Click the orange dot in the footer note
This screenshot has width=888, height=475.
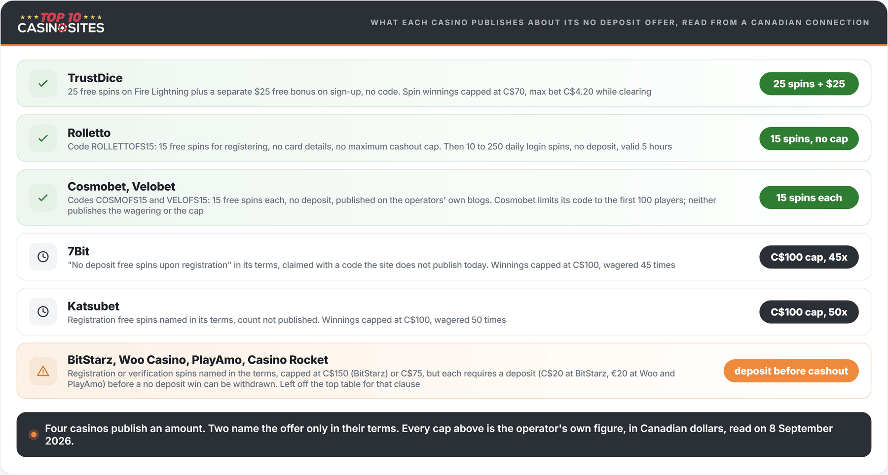pyautogui.click(x=34, y=435)
